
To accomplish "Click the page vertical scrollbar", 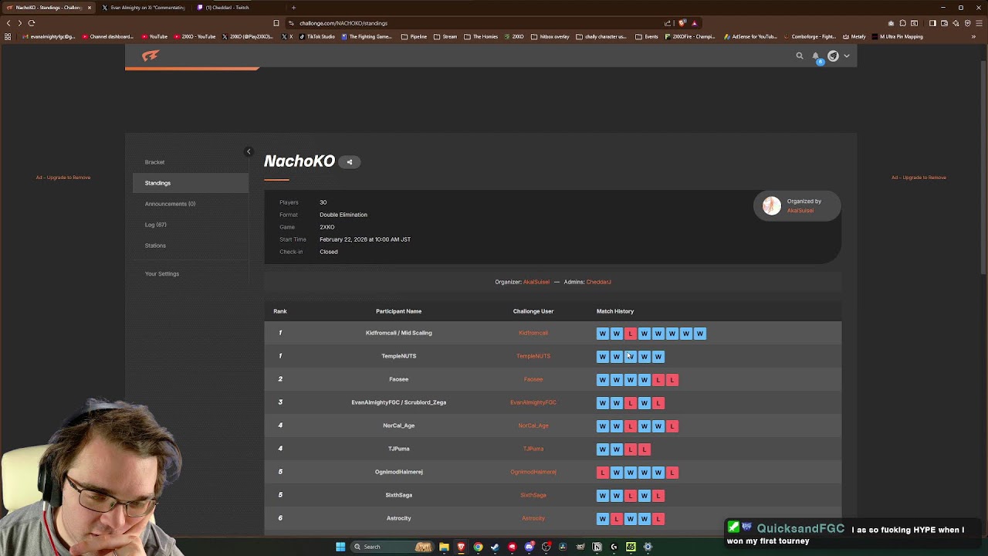I will click(983, 166).
